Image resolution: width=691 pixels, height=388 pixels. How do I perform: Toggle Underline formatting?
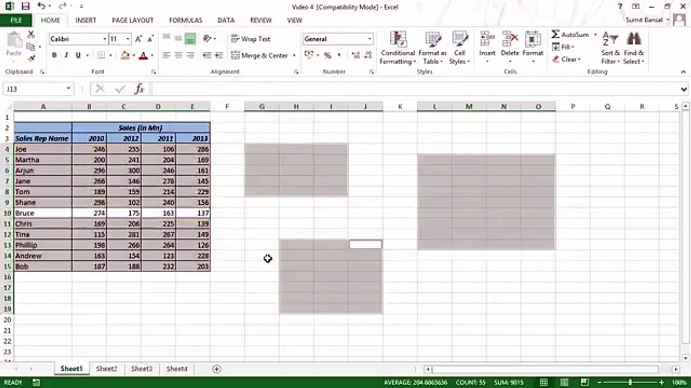point(78,55)
